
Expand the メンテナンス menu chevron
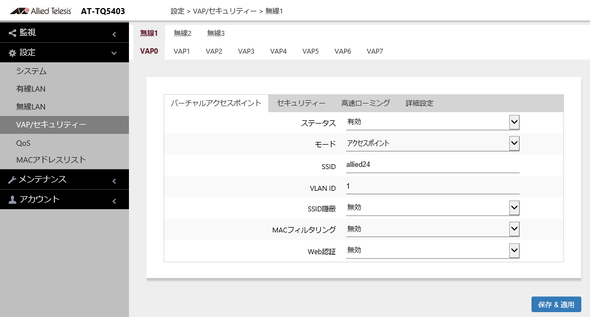pos(114,181)
